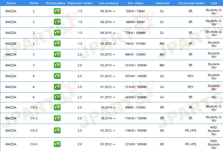Click SkyActiv-G 16V description in 77kW row
The height and width of the screenshot is (151, 223).
coord(214,33)
